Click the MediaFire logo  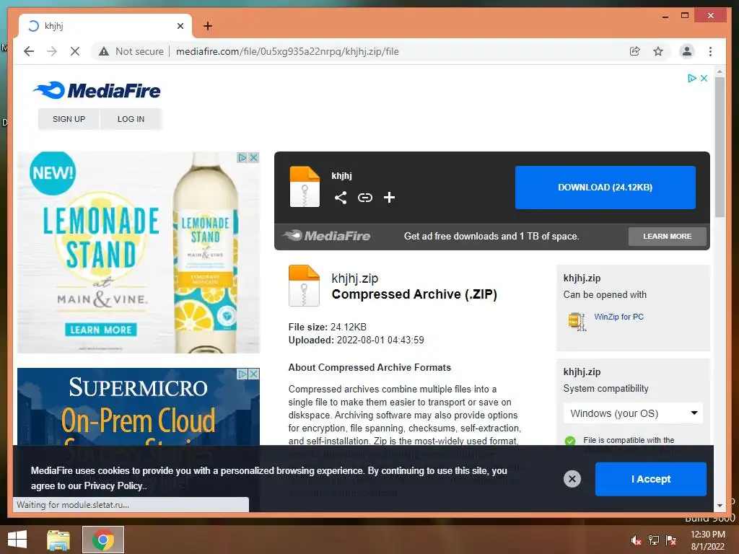pos(97,90)
